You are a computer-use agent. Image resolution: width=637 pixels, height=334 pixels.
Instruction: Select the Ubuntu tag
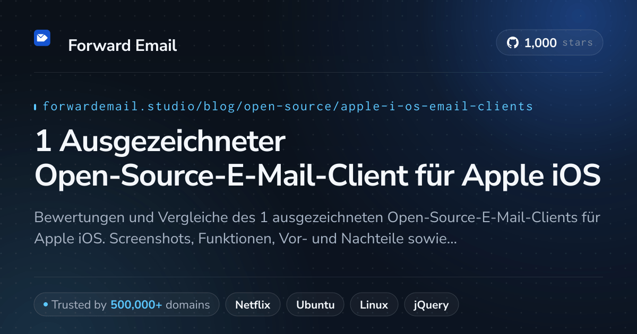coord(315,305)
